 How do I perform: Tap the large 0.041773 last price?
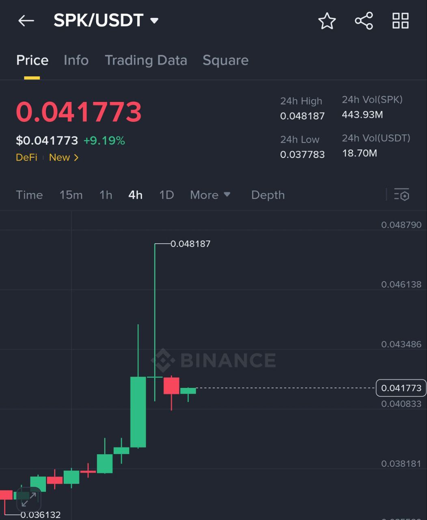(79, 112)
